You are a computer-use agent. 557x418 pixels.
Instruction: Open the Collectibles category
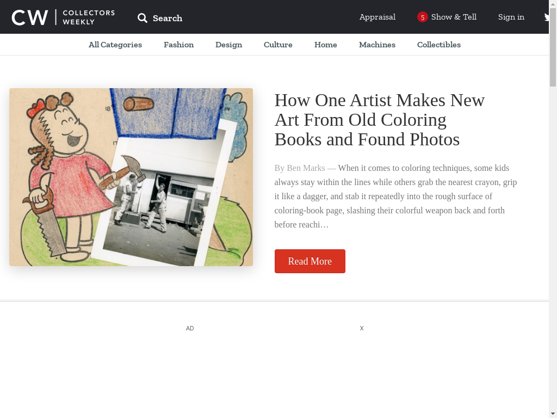pyautogui.click(x=439, y=45)
